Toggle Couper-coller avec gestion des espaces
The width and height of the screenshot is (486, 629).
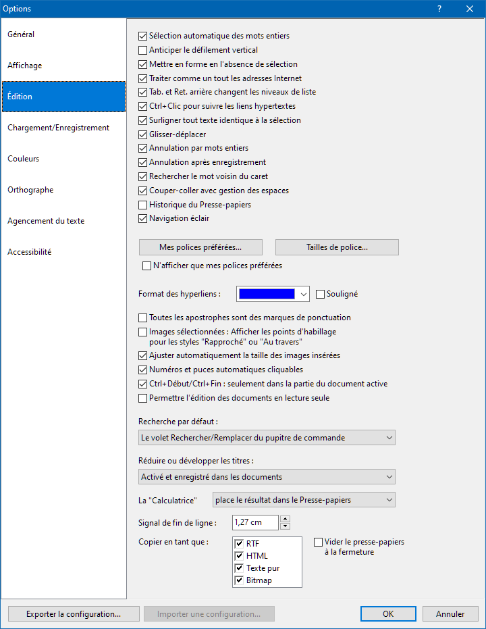tap(142, 191)
